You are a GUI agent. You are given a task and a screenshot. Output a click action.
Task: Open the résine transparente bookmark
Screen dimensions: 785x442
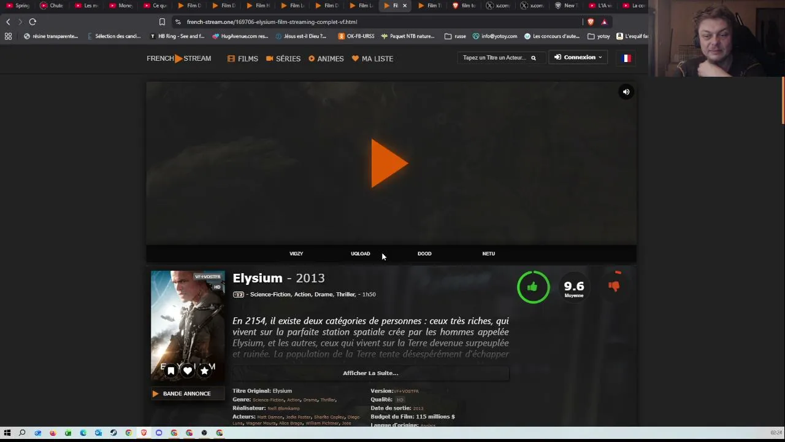pos(51,36)
